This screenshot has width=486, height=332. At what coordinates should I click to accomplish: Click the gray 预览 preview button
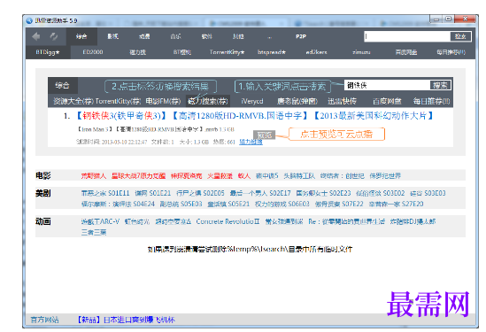(265, 135)
